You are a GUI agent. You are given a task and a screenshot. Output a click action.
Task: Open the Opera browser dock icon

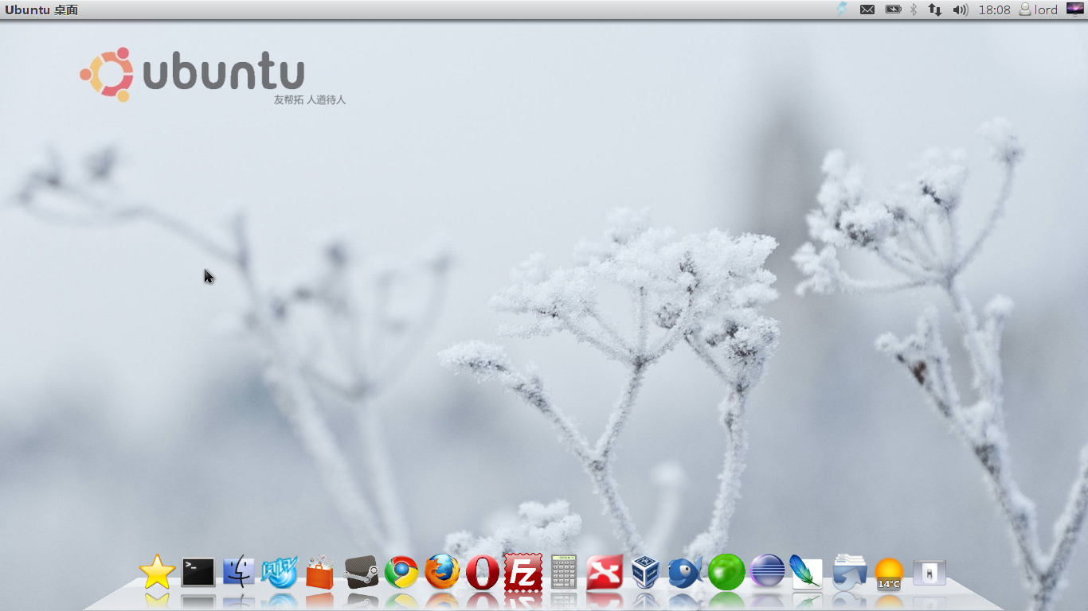(x=483, y=572)
